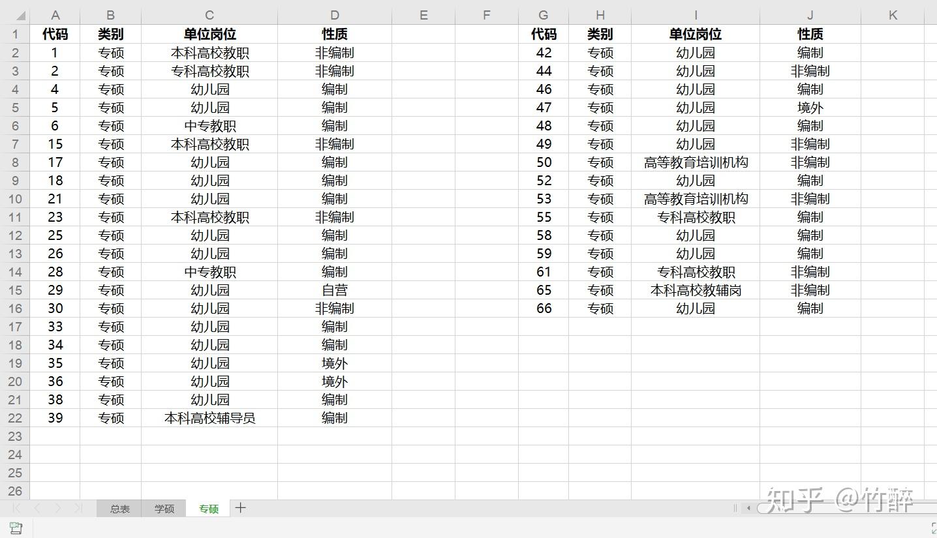The image size is (937, 538).
Task: Click the code 28 cell
Action: coord(55,272)
